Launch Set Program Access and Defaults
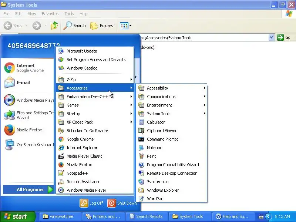Image resolution: width=296 pixels, height=222 pixels. [x=95, y=60]
